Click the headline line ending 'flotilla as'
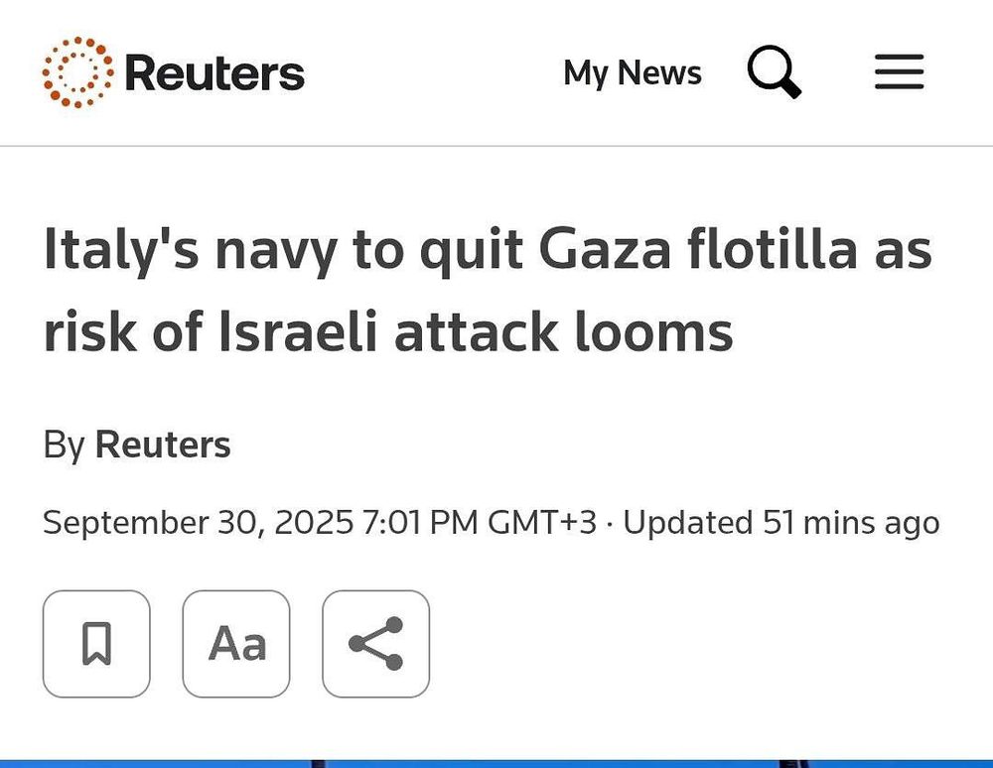Viewport: 993px width, 768px height. (x=487, y=250)
